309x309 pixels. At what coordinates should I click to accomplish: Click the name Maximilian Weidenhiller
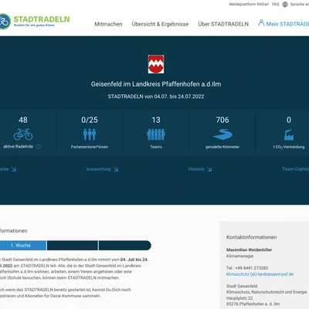coord(249,250)
